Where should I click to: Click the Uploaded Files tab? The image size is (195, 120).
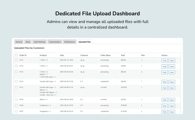coord(85,42)
